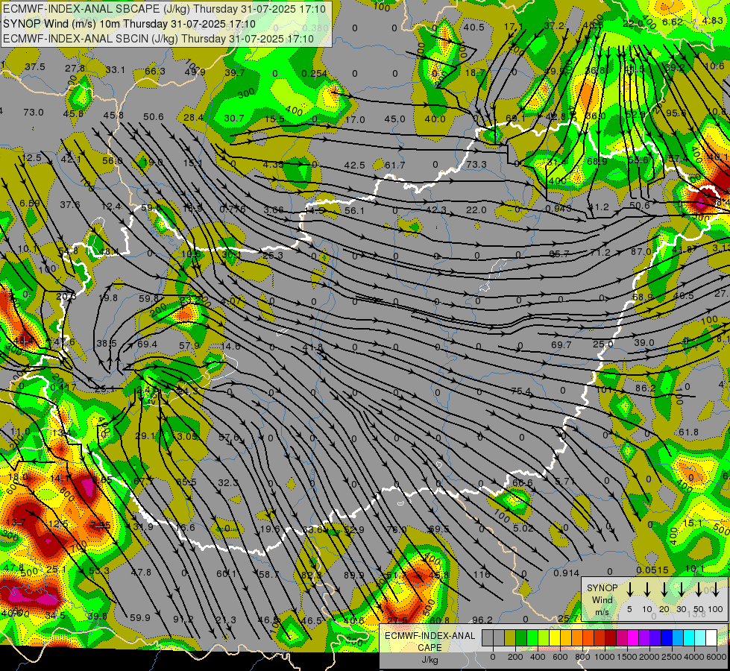The image size is (730, 671).
Task: Select the pure blue CAPE legend swatch
Action: click(666, 638)
